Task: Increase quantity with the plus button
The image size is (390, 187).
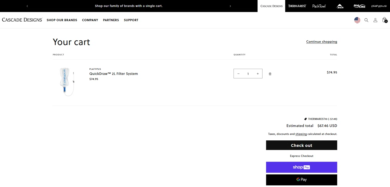Action: pyautogui.click(x=258, y=74)
